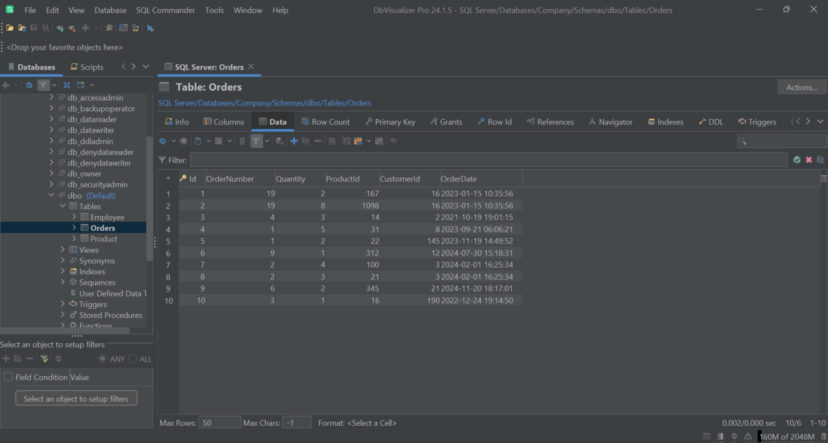828x443 pixels.
Task: Switch to the Columns tab
Action: tap(224, 122)
